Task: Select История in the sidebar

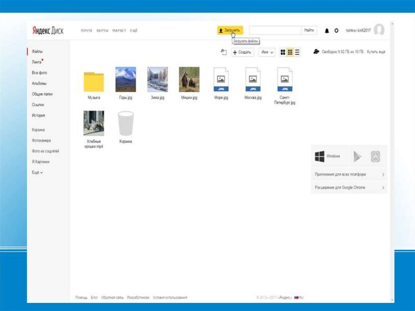Action: [x=39, y=115]
